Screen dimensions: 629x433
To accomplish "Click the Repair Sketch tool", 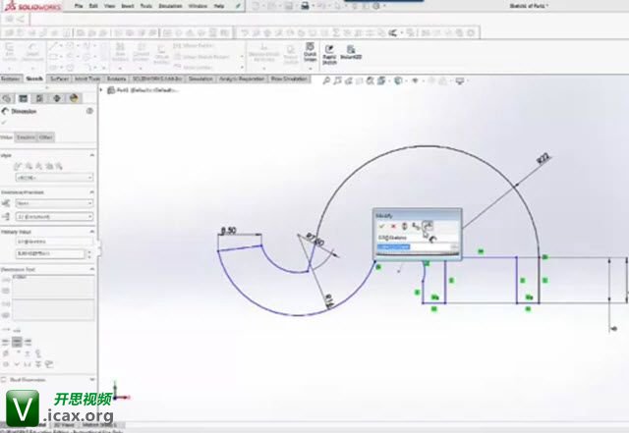I will (291, 54).
